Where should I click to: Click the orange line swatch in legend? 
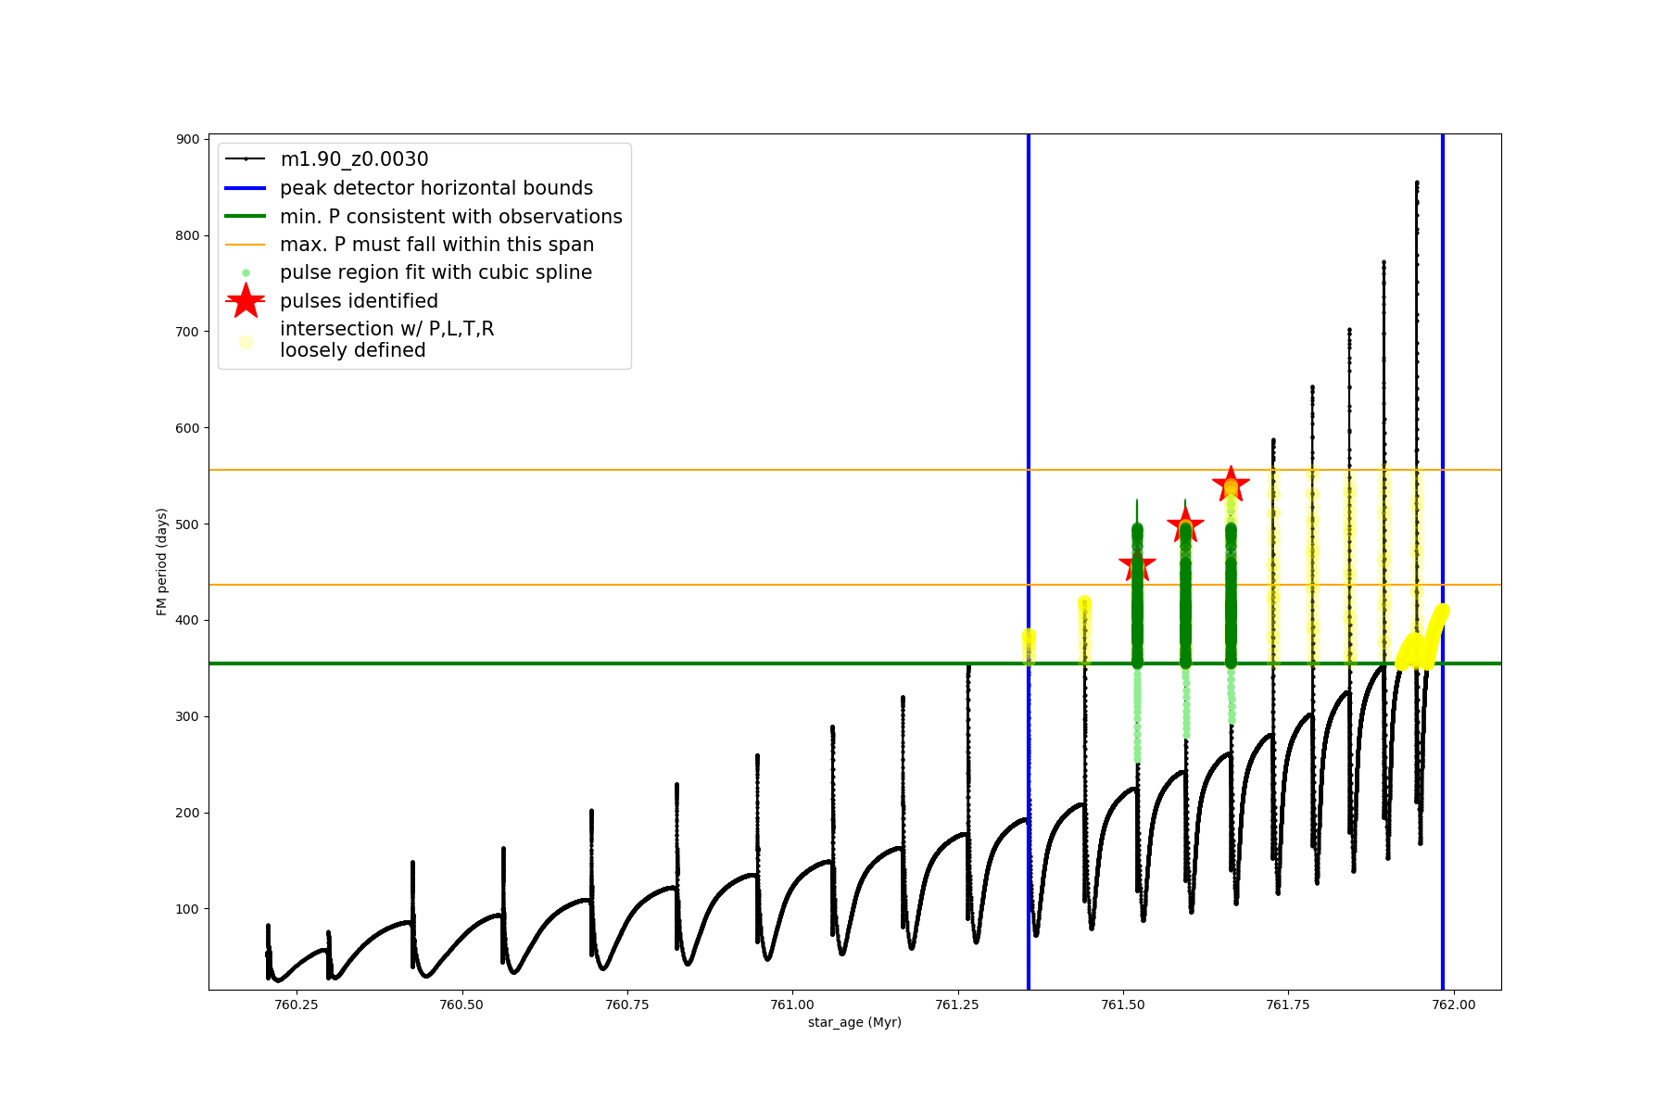[246, 245]
